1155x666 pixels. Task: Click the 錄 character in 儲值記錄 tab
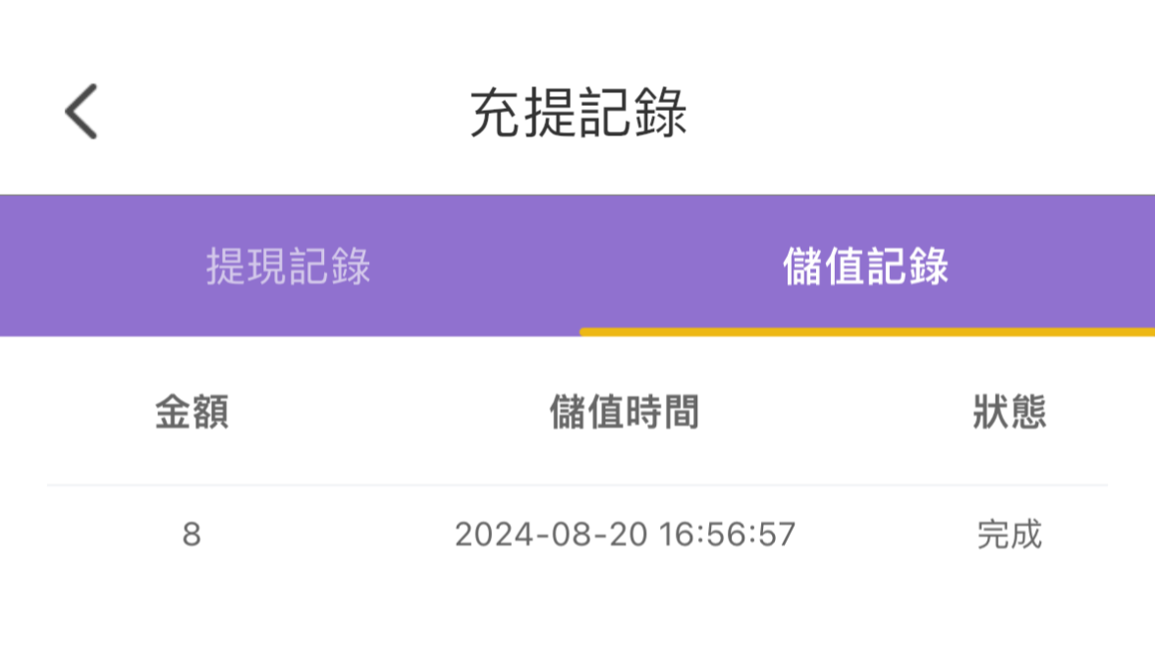(927, 267)
